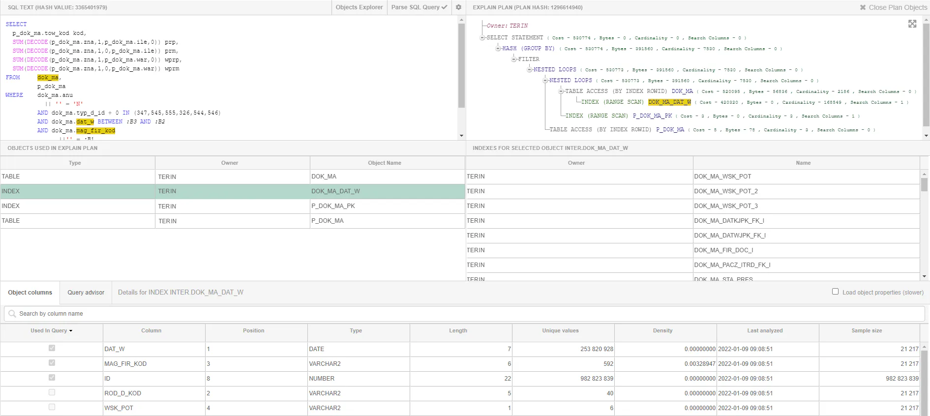
Task: Select the P_DOK_MA table row in plan objects
Action: click(x=232, y=221)
